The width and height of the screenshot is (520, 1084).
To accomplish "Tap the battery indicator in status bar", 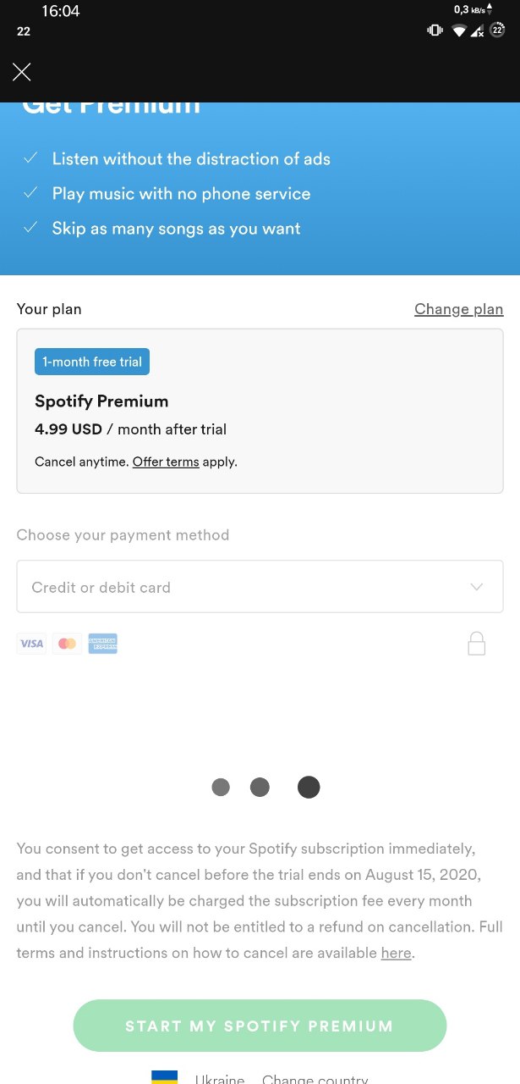I will point(498,30).
